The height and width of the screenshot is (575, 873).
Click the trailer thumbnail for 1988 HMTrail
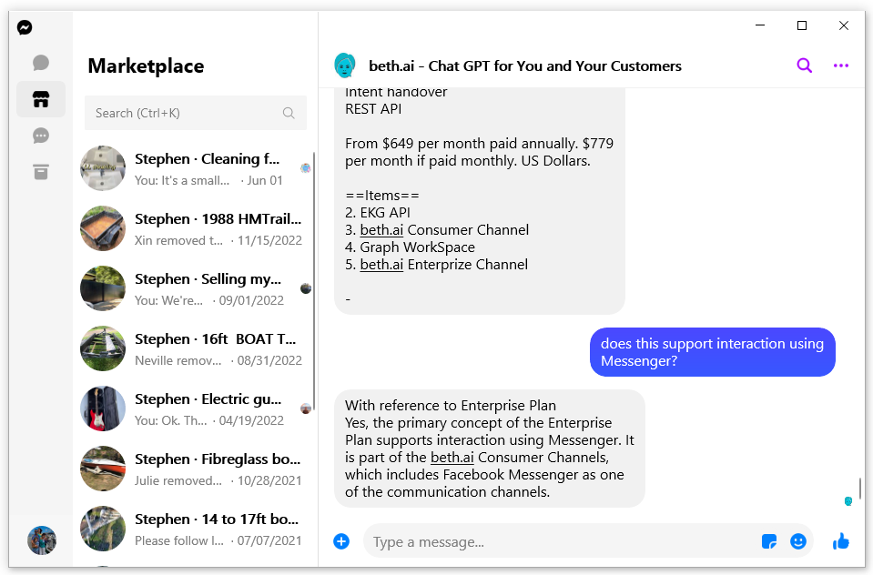103,228
